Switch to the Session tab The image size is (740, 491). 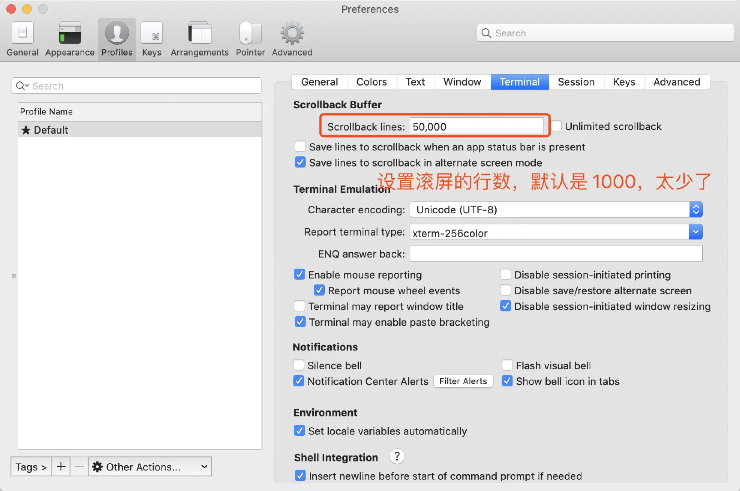(x=576, y=82)
